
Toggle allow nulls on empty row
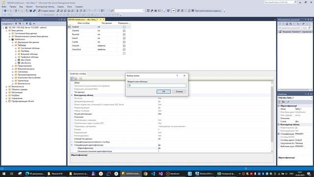pos(124,54)
